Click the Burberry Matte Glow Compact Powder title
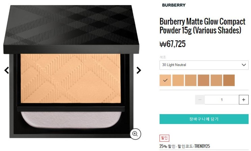251x151 pixels. click(202, 26)
